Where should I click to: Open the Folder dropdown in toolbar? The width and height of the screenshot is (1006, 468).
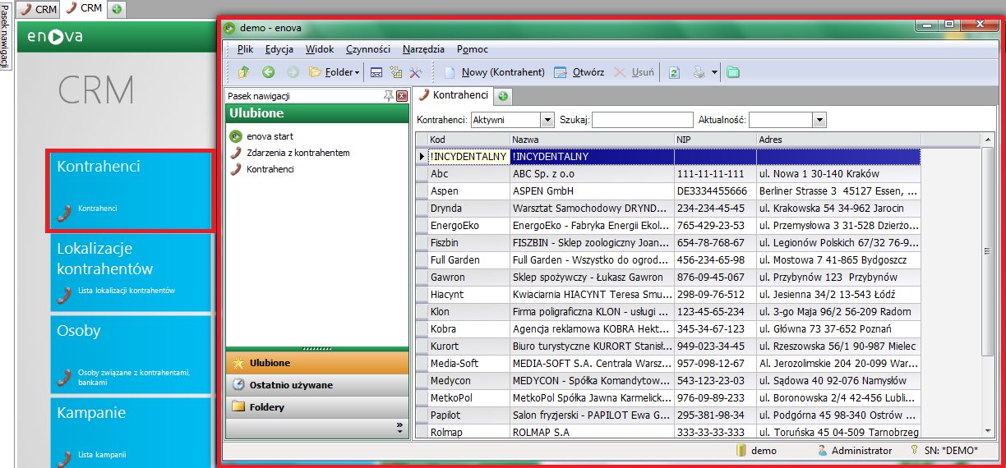335,72
